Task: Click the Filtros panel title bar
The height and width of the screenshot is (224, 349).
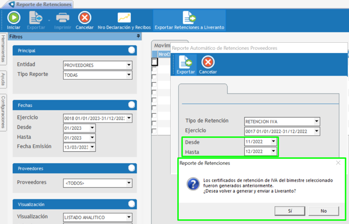Action: 75,36
